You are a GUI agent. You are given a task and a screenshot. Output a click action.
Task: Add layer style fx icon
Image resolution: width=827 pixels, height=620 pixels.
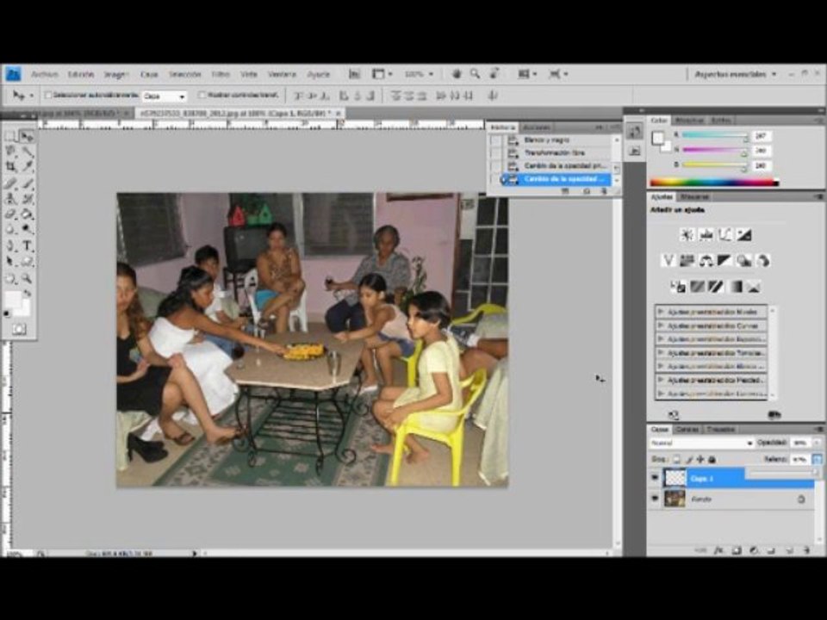pos(718,550)
